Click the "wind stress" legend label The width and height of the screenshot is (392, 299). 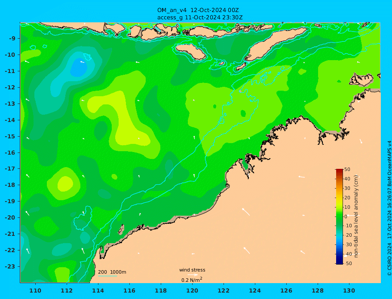click(x=192, y=270)
